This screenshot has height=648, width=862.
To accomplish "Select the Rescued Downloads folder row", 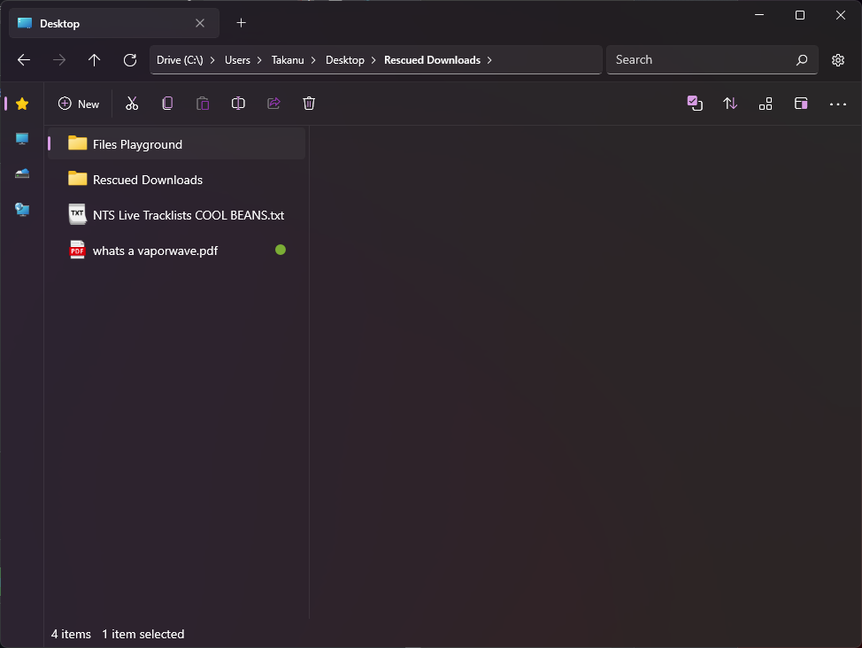I will tap(176, 180).
